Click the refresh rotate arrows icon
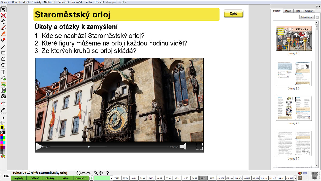The width and height of the screenshot is (321, 181). coord(78,173)
